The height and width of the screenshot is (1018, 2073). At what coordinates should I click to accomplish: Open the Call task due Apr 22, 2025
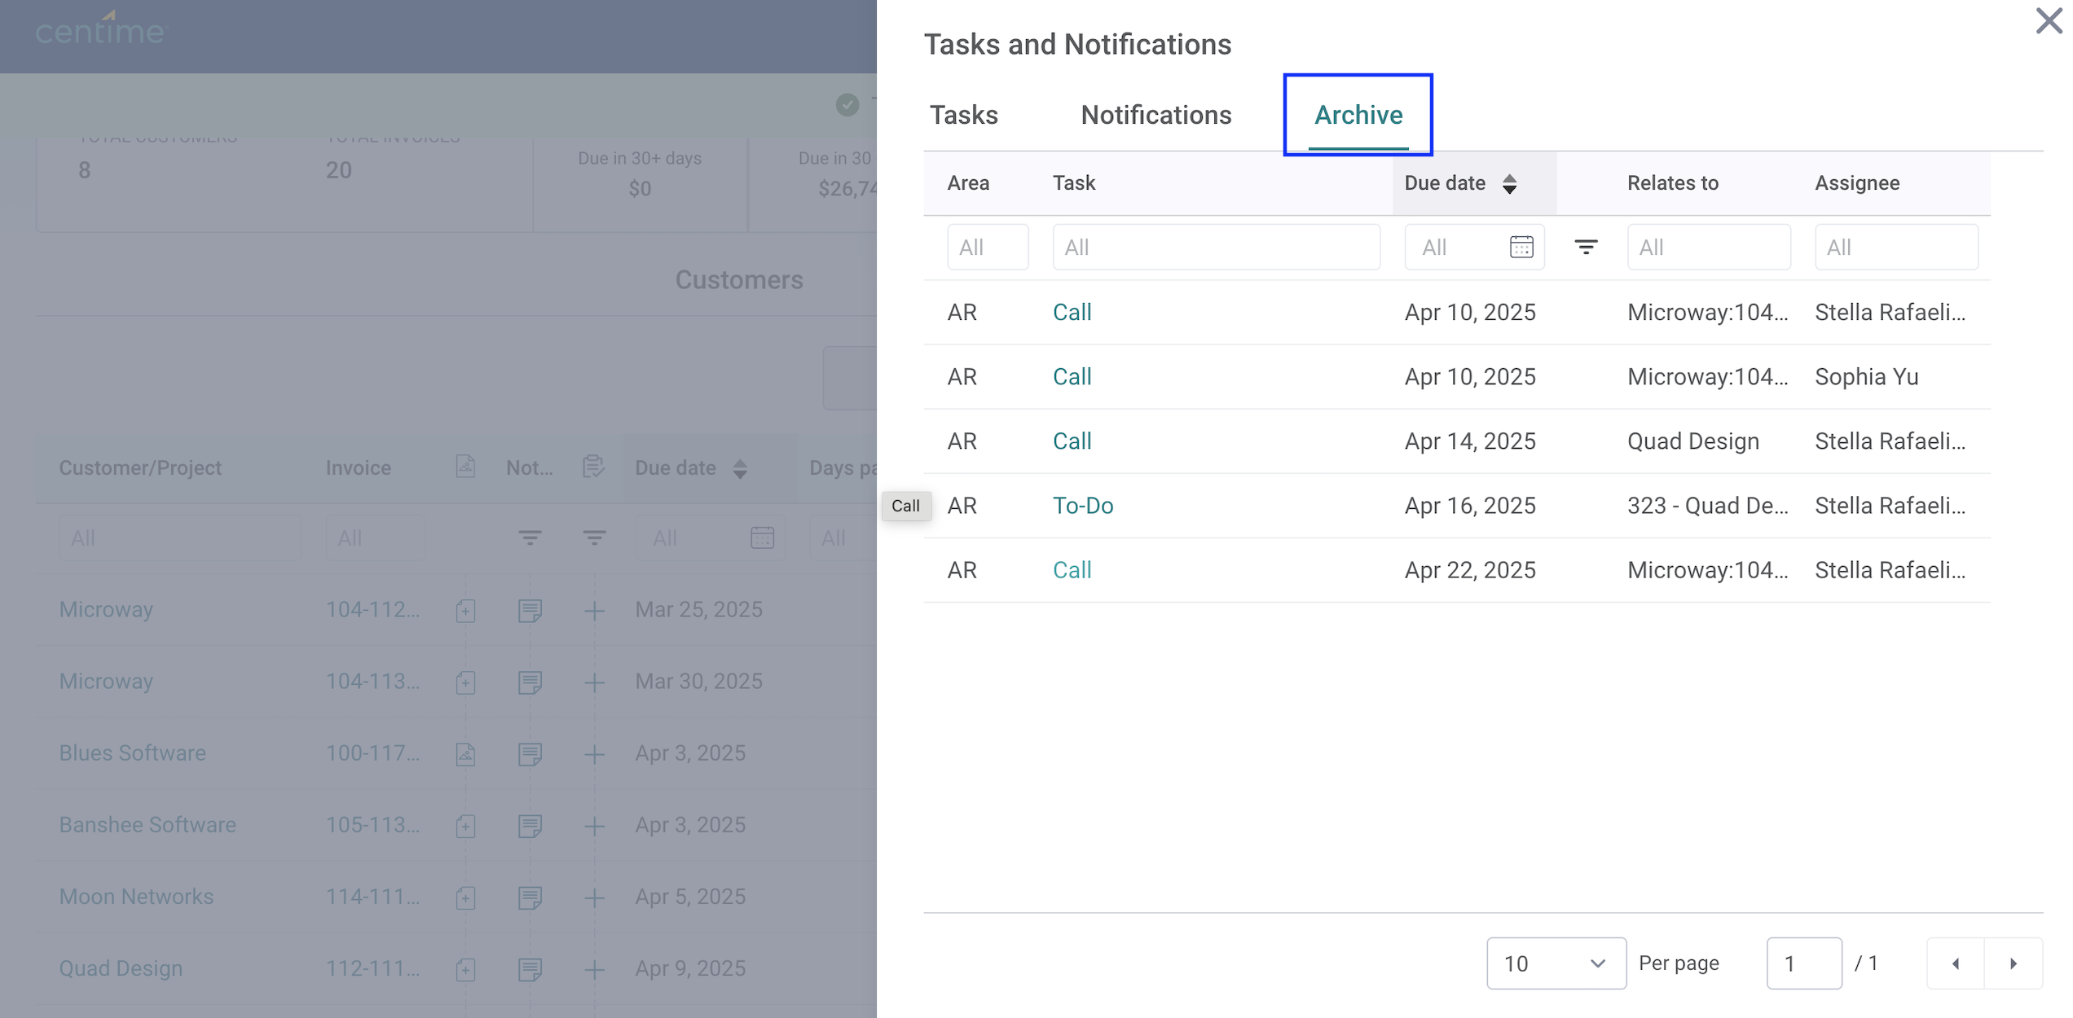(x=1072, y=570)
